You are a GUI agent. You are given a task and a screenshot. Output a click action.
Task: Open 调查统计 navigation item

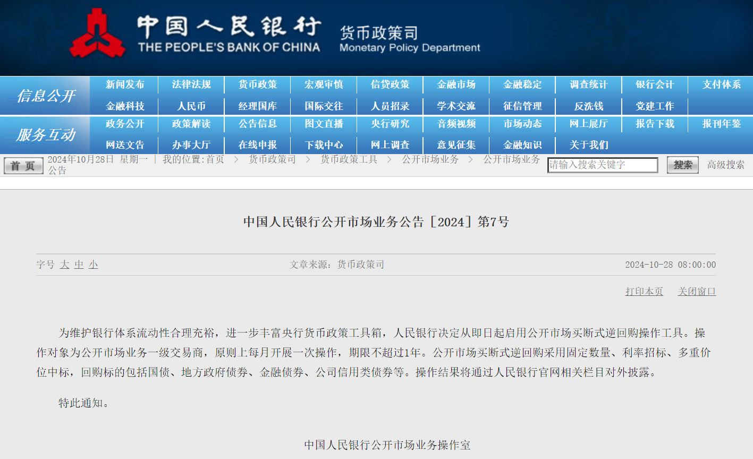(x=589, y=84)
